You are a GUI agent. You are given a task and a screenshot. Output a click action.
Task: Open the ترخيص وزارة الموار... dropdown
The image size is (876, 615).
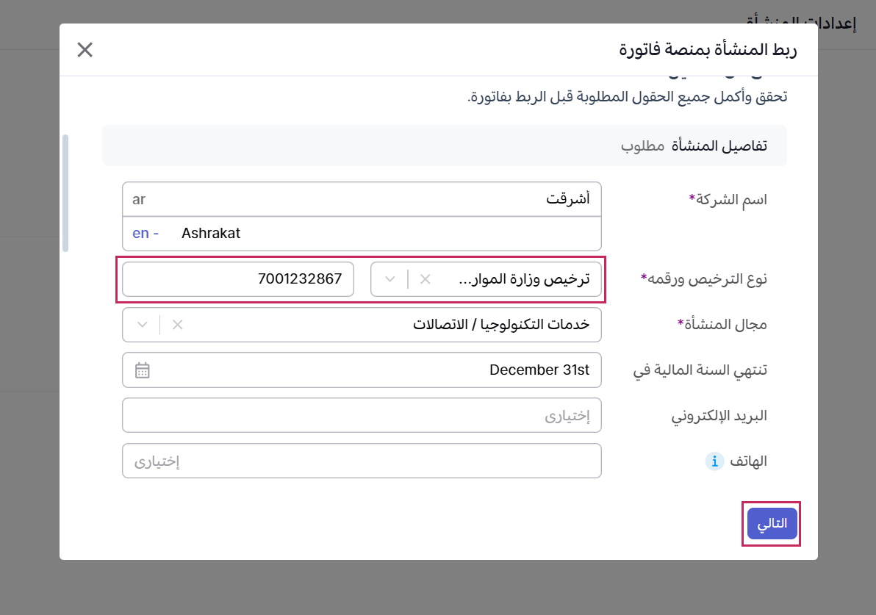(514, 279)
